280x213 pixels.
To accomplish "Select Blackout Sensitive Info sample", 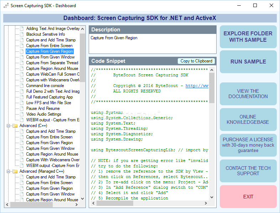I will click(46, 34).
